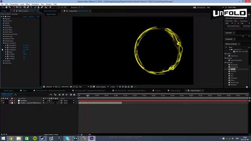Viewport: 251px width, 141px height.
Task: Select the Brush tool
Action: pos(35,7)
